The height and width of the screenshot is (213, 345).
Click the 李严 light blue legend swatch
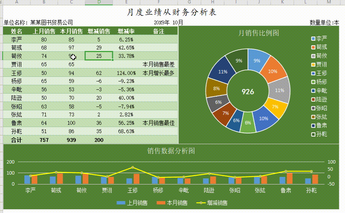[x=313, y=39]
